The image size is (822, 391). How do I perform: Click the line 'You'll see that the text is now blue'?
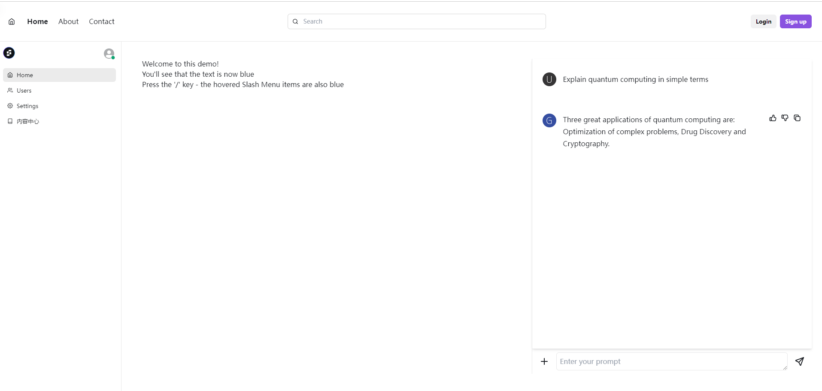pos(198,74)
